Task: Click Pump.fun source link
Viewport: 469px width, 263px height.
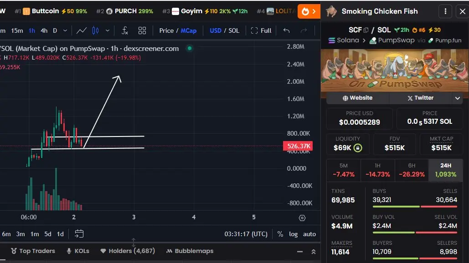Action: point(445,40)
